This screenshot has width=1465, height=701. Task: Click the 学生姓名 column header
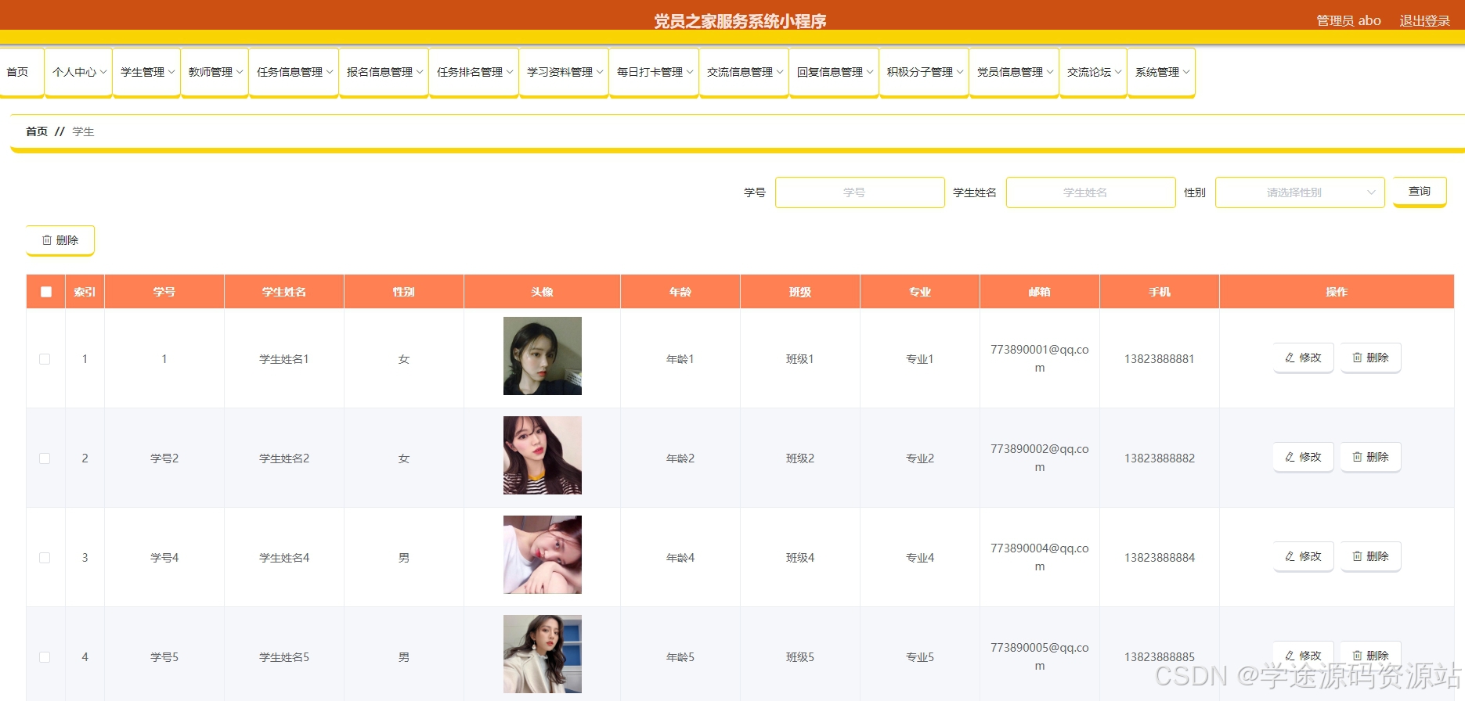click(x=284, y=292)
